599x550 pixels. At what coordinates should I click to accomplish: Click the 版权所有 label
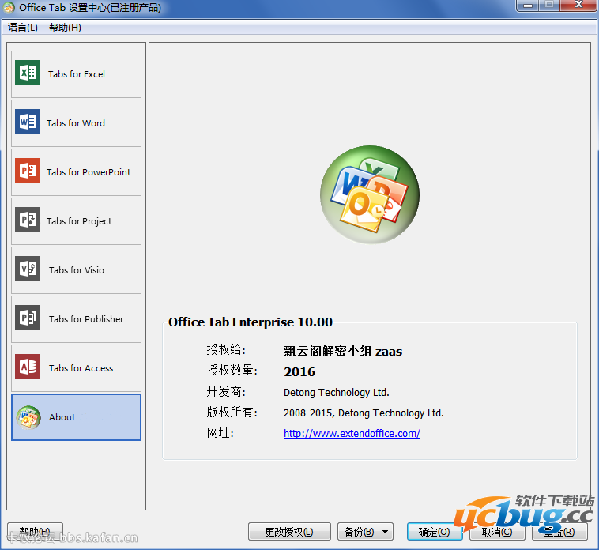pos(232,412)
